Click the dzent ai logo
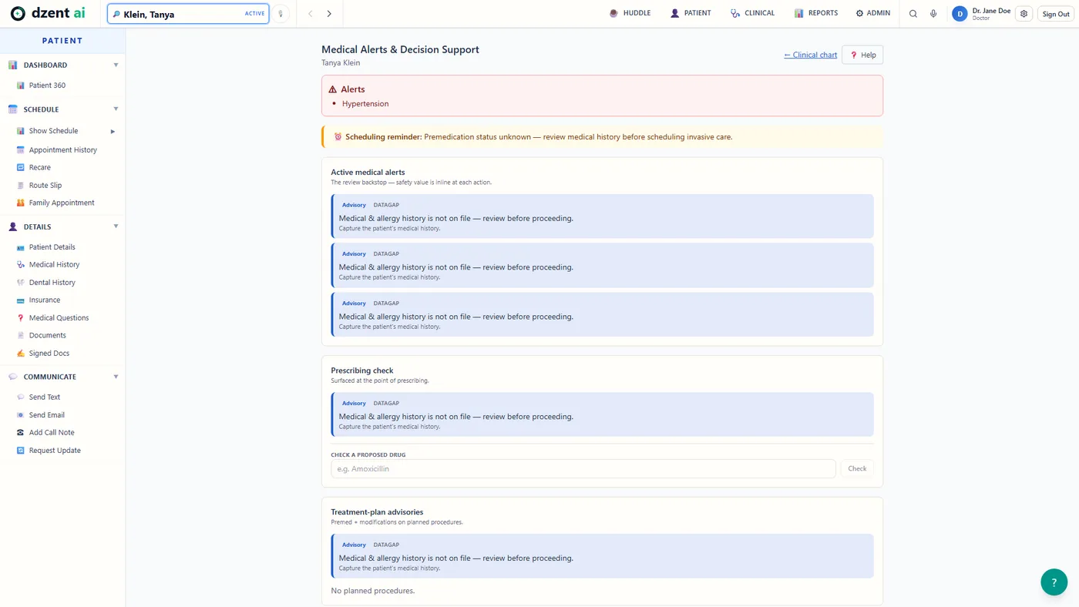The height and width of the screenshot is (607, 1079). (x=48, y=14)
